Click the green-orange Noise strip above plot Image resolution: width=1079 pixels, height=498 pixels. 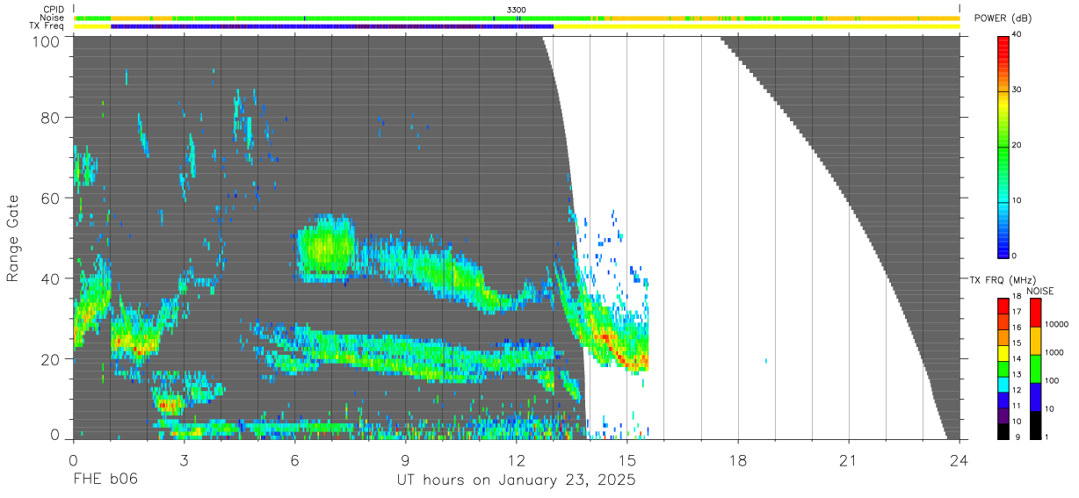pyautogui.click(x=517, y=18)
